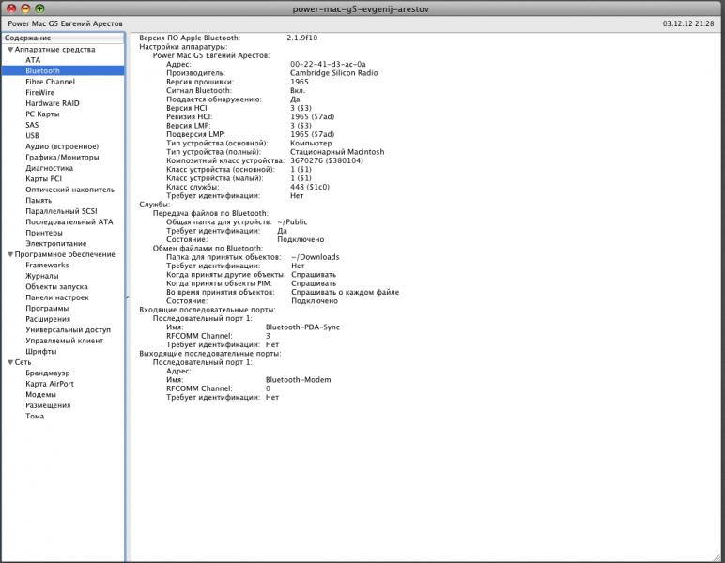Viewport: 725px width, 563px height.
Task: Click the address value 00-22-41-d3-ac-0a
Action: point(328,64)
